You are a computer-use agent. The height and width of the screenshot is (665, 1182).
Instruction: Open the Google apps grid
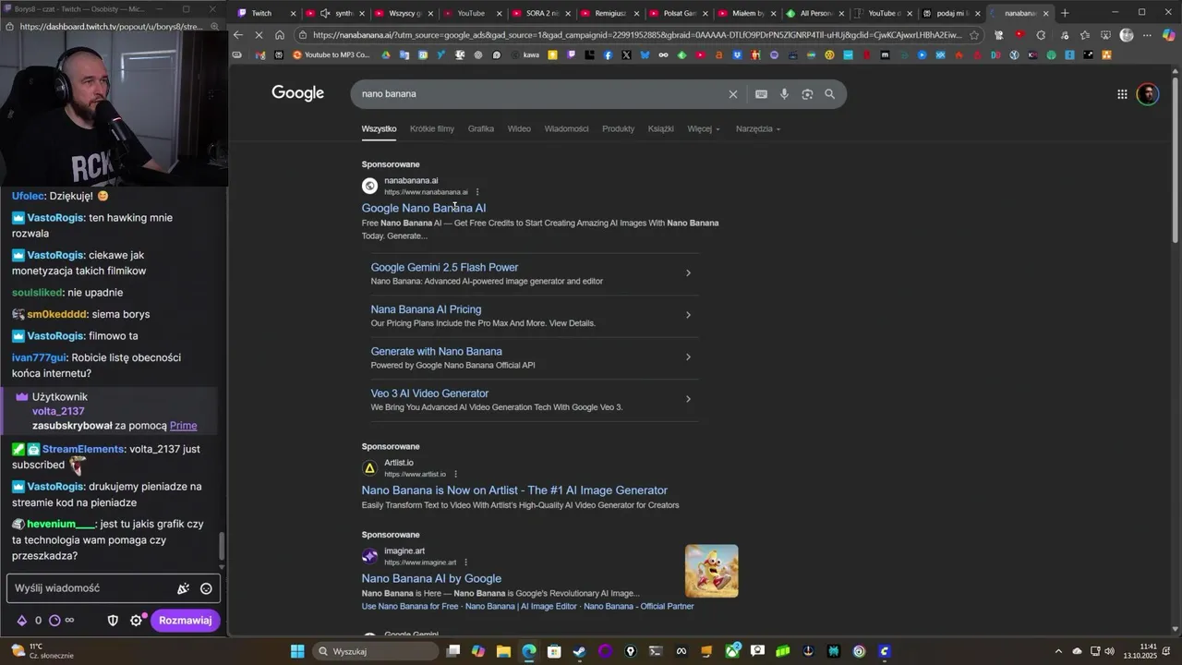click(1122, 94)
